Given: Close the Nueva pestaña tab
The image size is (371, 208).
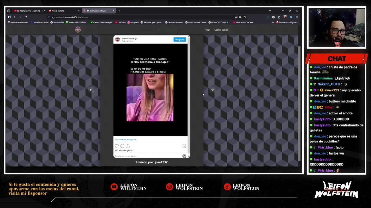Looking at the screenshot, I should [79, 11].
